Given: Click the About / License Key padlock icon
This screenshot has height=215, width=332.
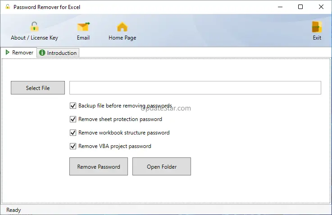Looking at the screenshot, I should coord(34,27).
